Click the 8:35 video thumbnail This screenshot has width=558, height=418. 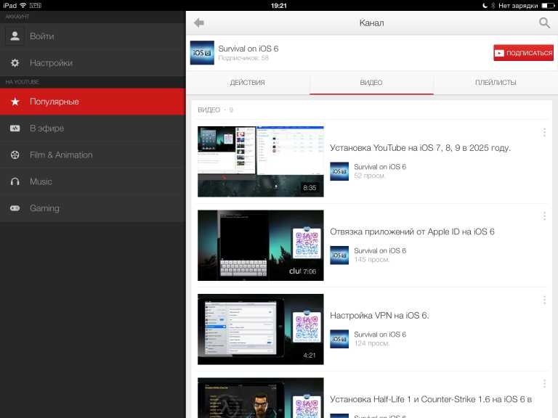[x=261, y=162]
